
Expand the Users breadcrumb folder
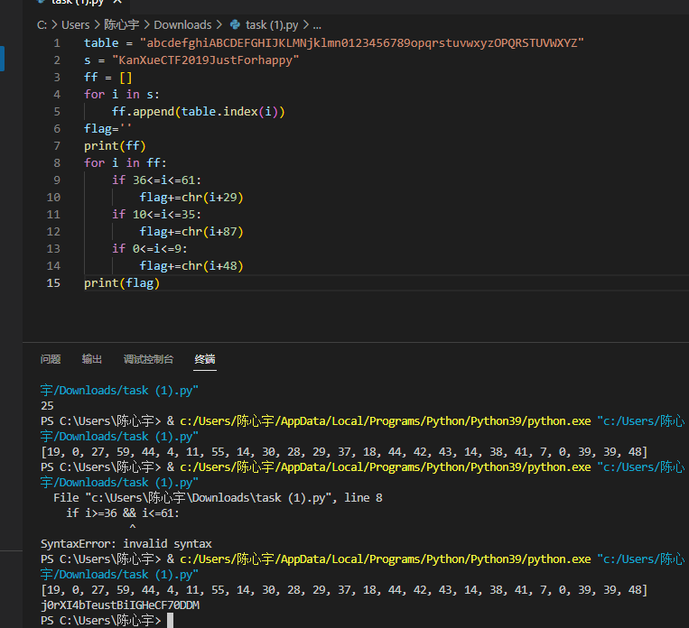(x=75, y=25)
